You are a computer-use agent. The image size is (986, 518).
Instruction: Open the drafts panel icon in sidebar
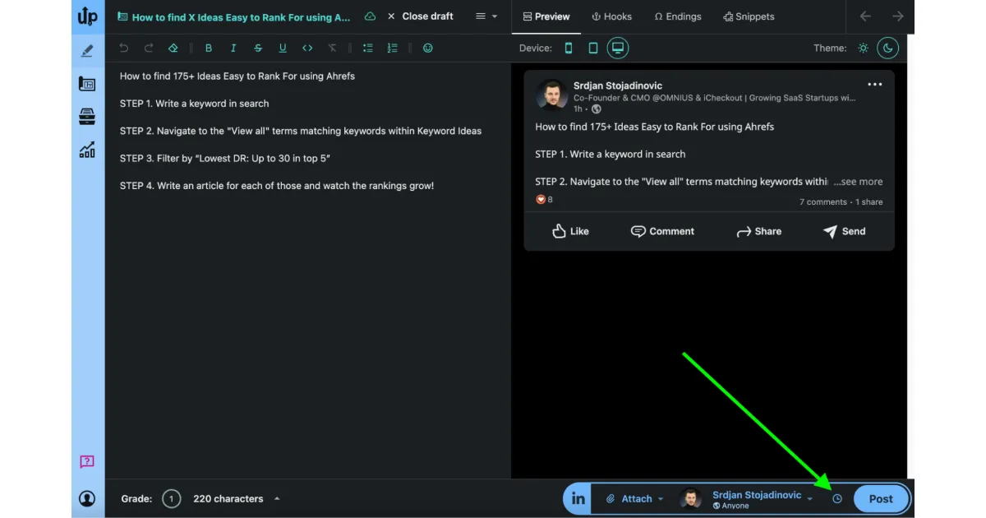pyautogui.click(x=87, y=84)
